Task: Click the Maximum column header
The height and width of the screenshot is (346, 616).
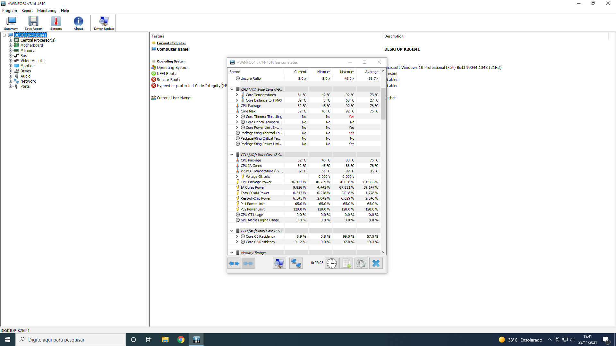Action: tap(344, 72)
